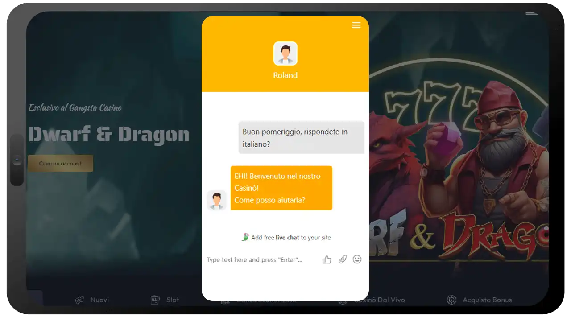
Task: Open the Casinò Dal Vivo tab
Action: click(372, 300)
